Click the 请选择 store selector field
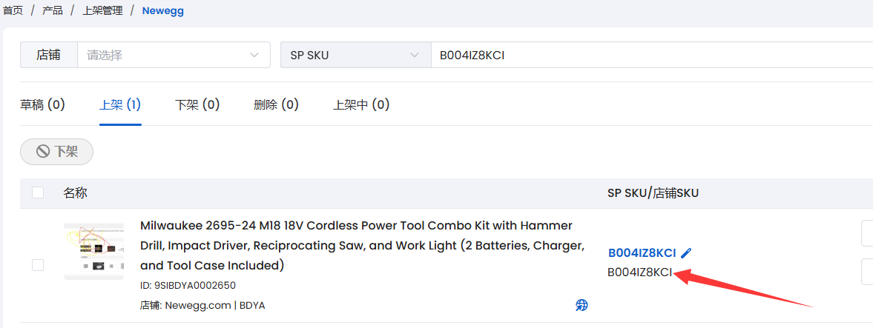This screenshot has width=873, height=328. point(174,55)
